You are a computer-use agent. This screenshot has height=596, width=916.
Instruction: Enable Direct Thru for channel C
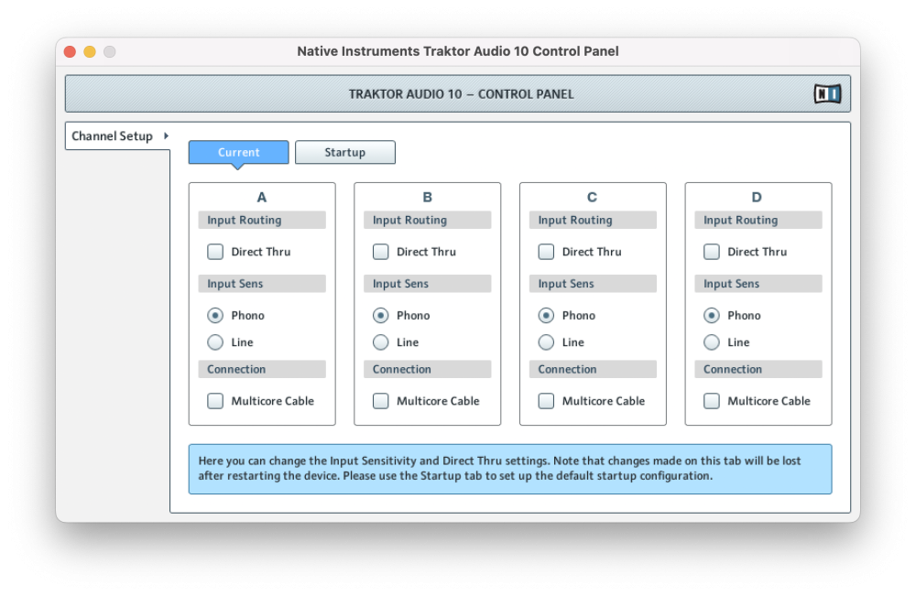(x=546, y=252)
